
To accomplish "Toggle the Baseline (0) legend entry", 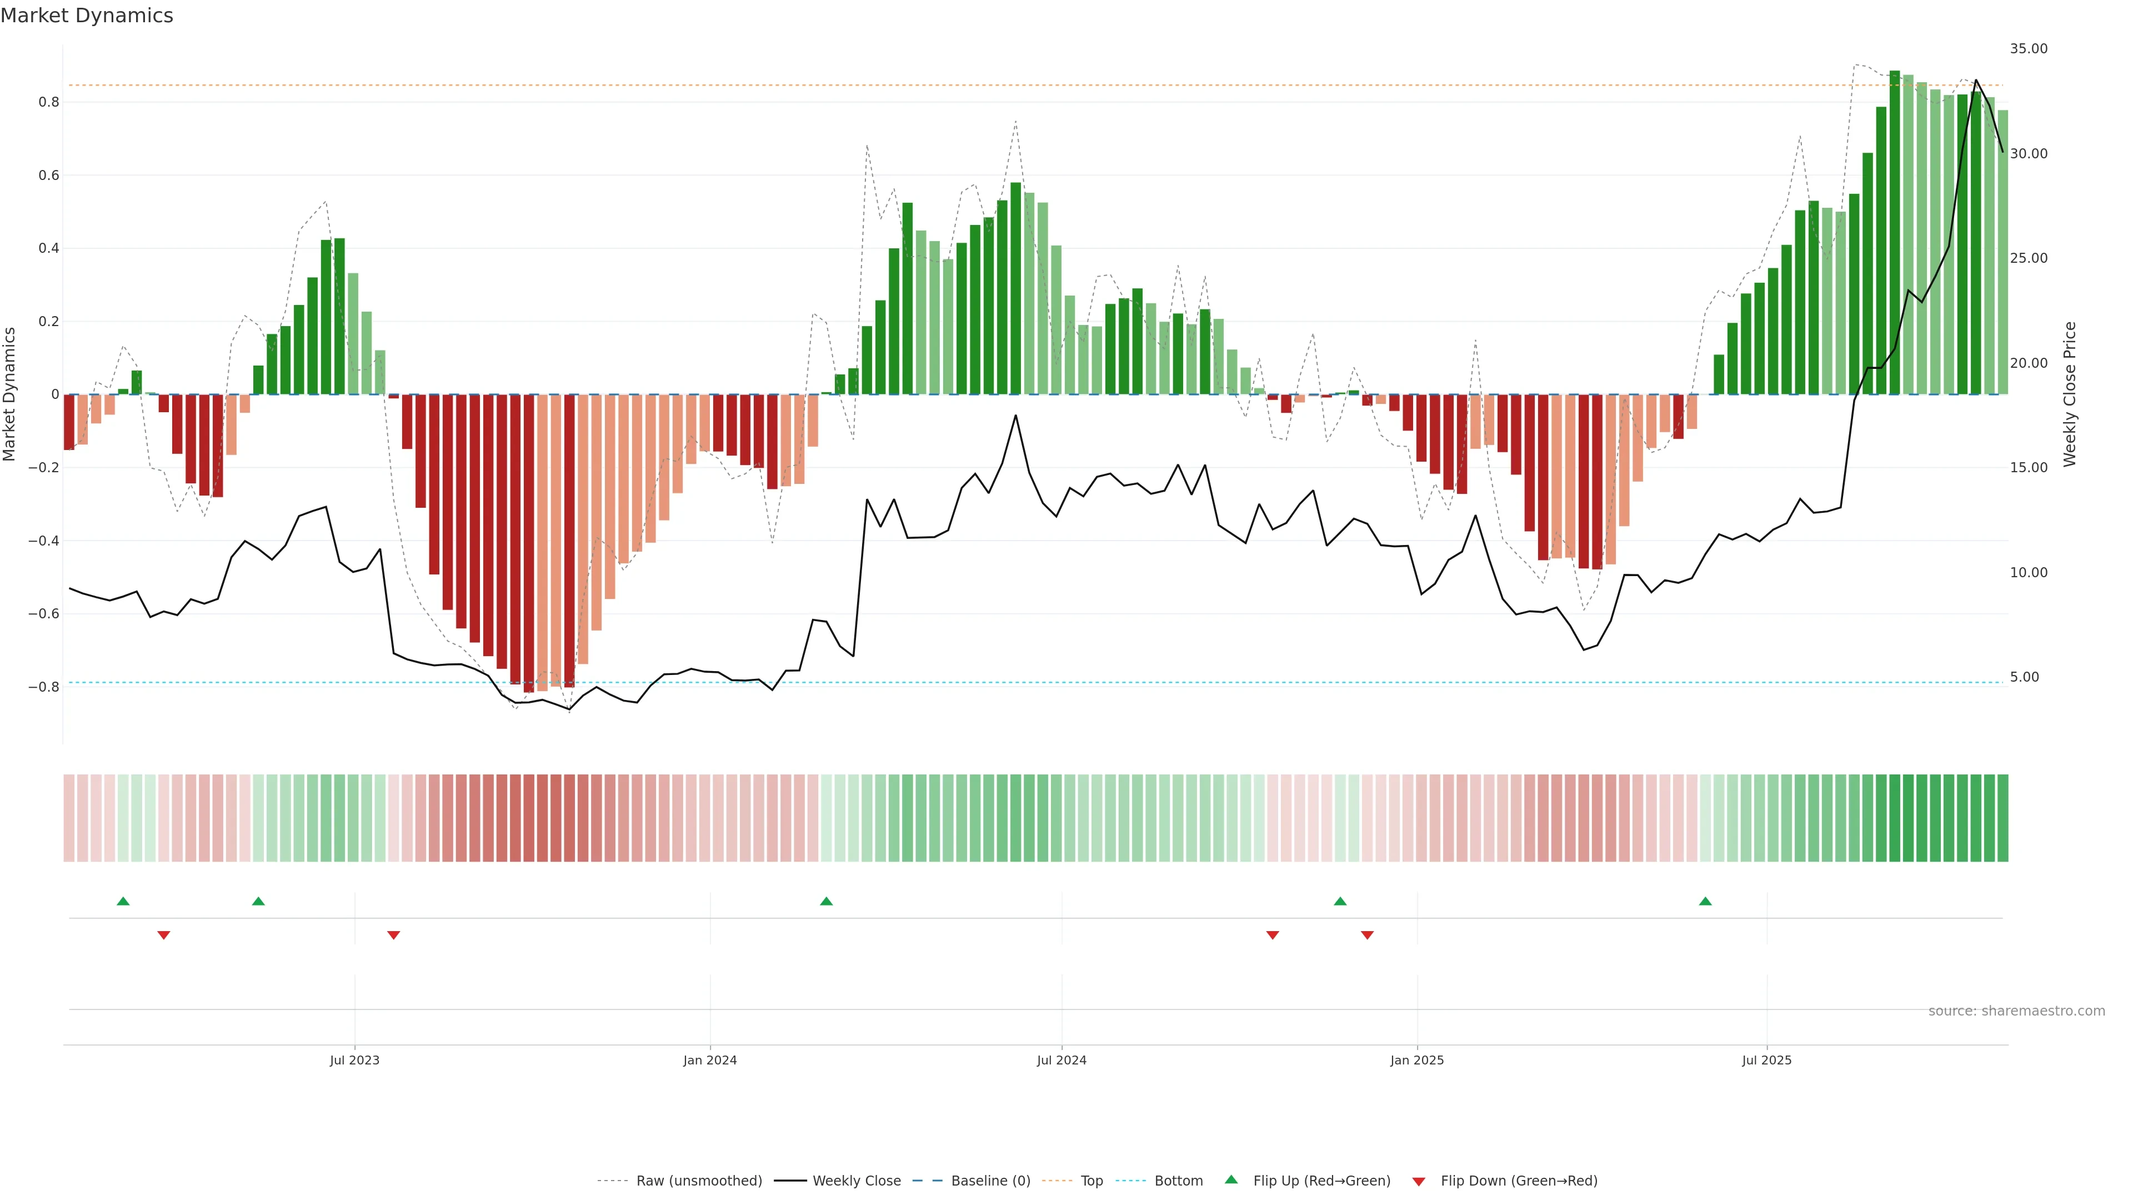I will pos(990,1181).
